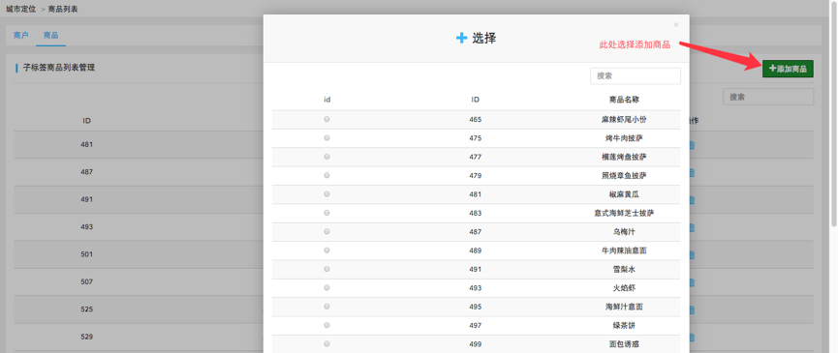Select radio button for 烤牛肉披萨
The image size is (838, 353).
coord(326,138)
